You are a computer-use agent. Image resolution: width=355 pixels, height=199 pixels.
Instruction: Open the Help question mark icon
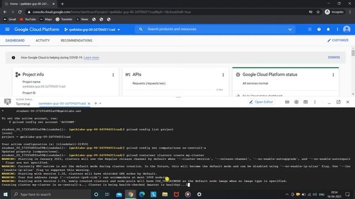pos(319,29)
